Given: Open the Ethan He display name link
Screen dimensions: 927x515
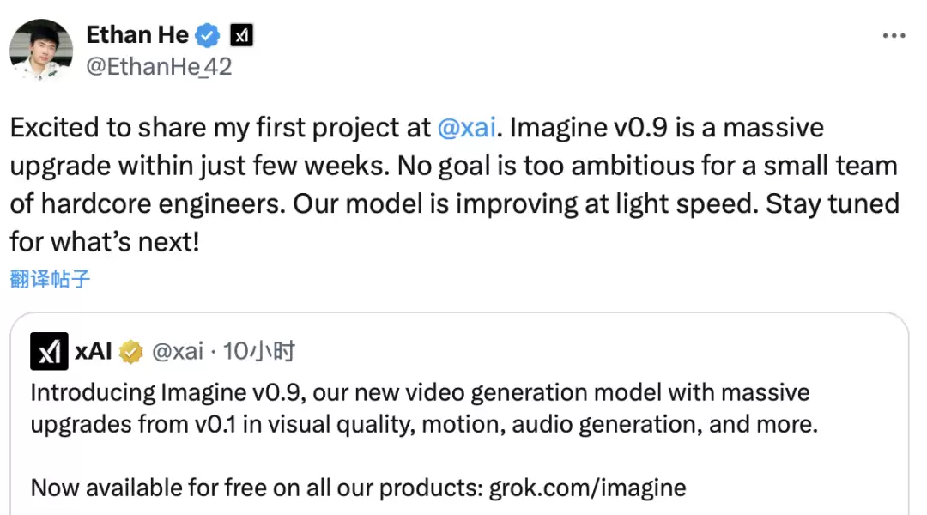Looking at the screenshot, I should click(137, 35).
